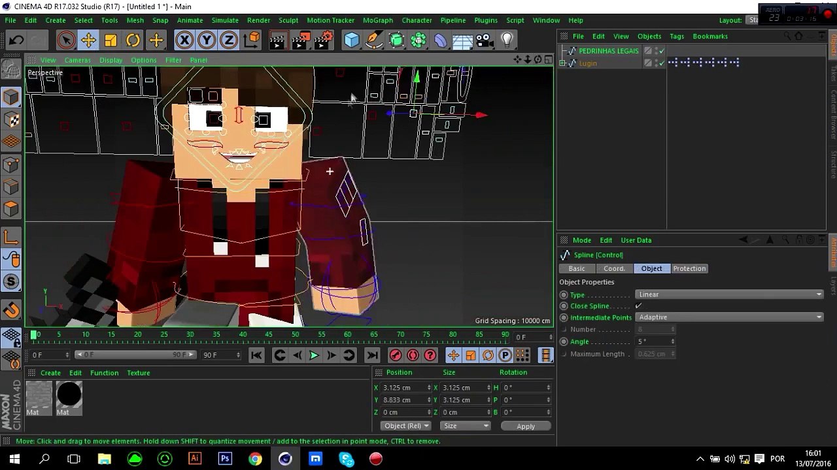Toggle the green check for PEDRINHAS LEGAIS

coord(661,51)
